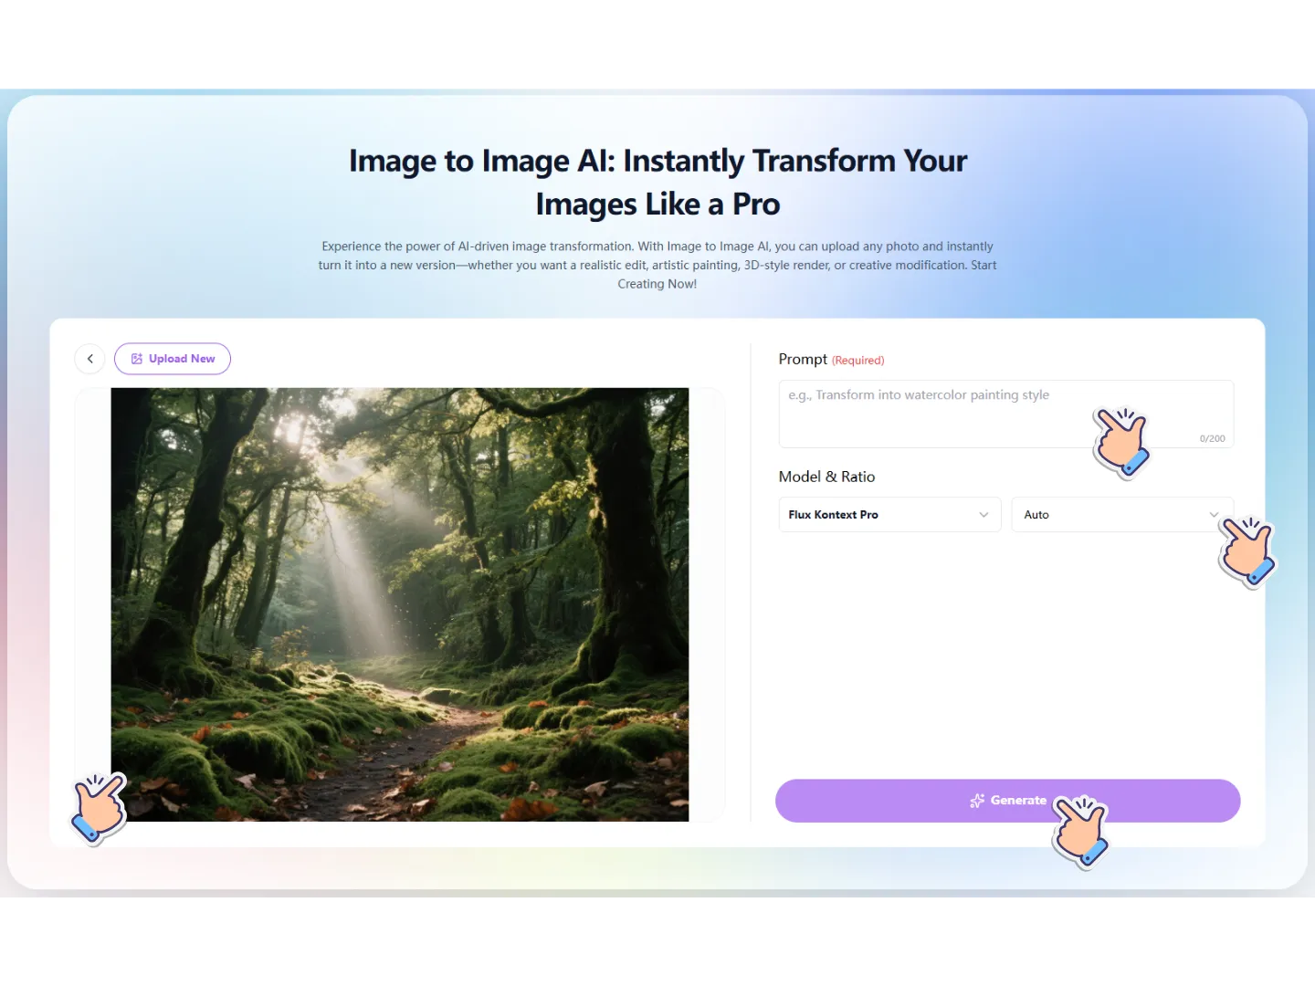
Task: Click the sparkle icon on Generate button
Action: point(976,801)
